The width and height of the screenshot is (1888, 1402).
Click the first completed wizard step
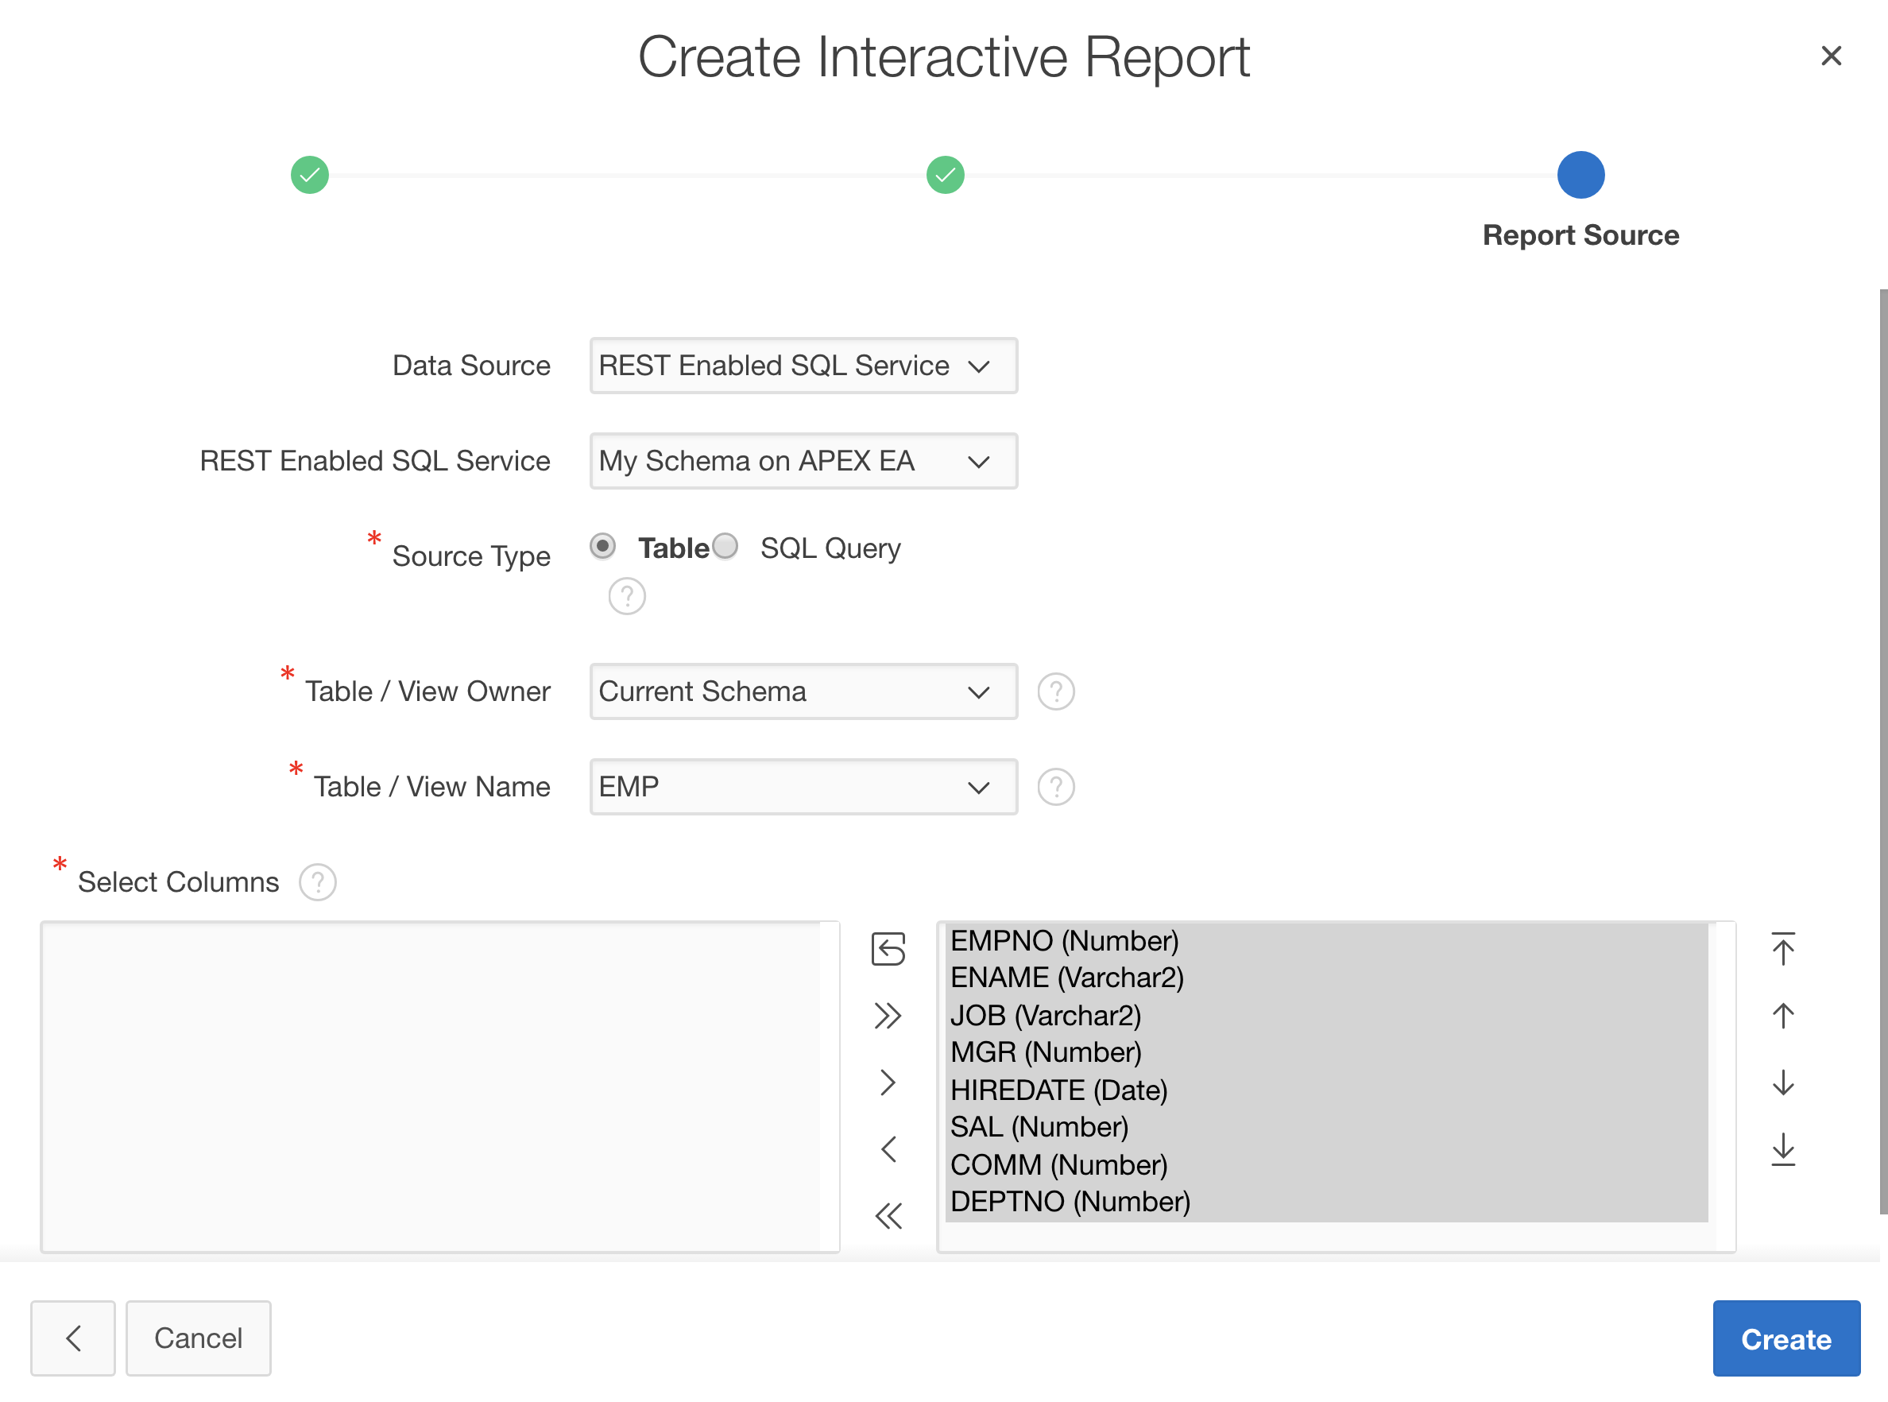click(310, 176)
